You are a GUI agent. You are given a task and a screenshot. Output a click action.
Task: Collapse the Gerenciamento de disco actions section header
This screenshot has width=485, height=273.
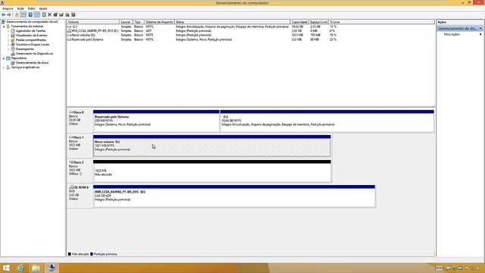460,29
